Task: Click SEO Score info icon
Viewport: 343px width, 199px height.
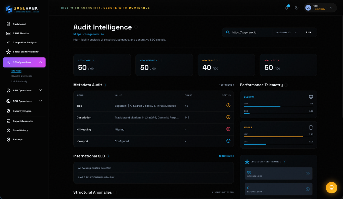Action: 94,60
